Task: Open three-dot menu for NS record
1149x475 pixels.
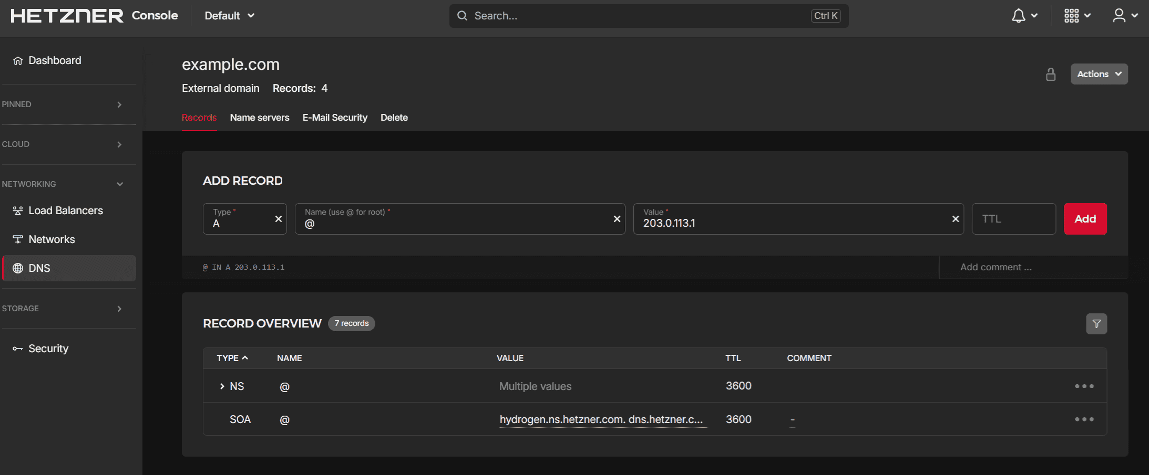Action: point(1084,386)
